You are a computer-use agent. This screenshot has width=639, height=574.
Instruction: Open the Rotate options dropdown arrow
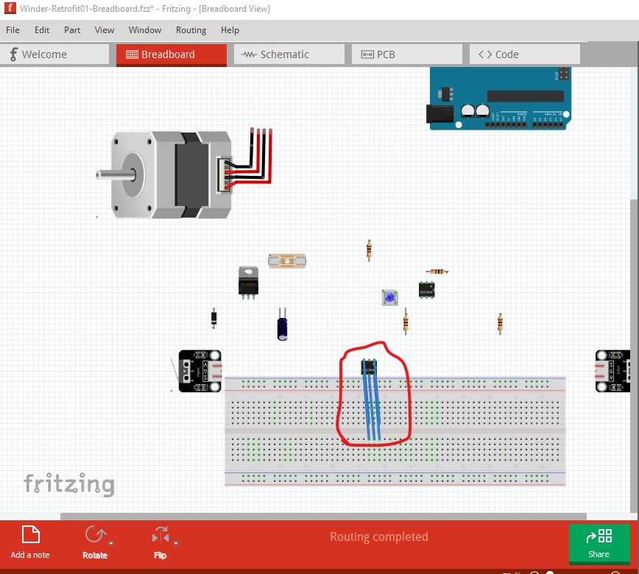click(111, 543)
